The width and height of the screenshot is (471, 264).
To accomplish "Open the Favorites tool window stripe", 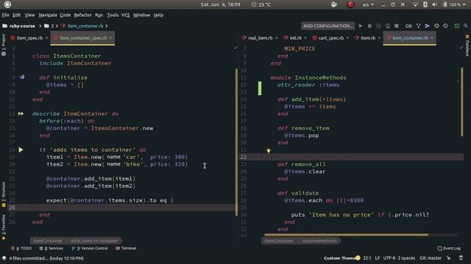I will (x=4, y=227).
